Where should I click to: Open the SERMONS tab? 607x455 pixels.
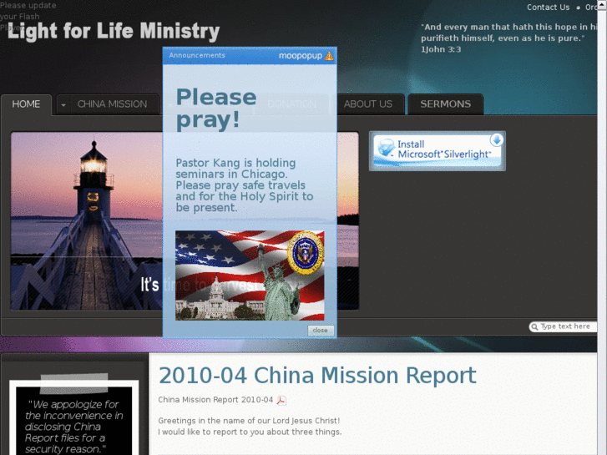point(446,104)
